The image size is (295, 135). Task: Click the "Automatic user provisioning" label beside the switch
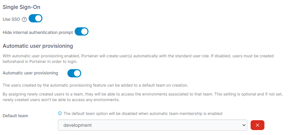[x=30, y=73]
